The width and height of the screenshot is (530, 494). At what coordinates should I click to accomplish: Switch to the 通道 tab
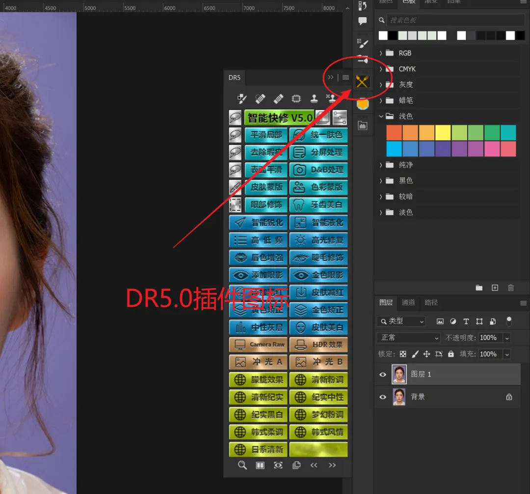click(x=408, y=303)
